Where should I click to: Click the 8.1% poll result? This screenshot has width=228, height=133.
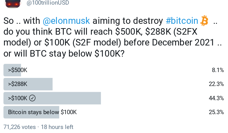(x=217, y=70)
